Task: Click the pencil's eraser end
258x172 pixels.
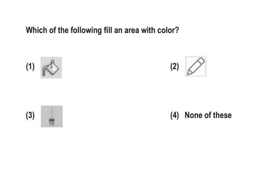Action: 202,61
